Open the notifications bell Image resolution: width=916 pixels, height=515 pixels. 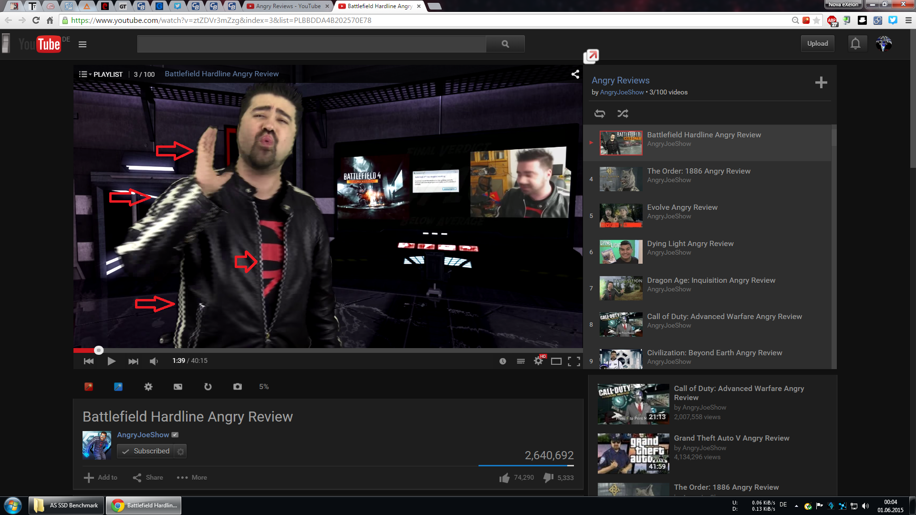click(x=855, y=44)
